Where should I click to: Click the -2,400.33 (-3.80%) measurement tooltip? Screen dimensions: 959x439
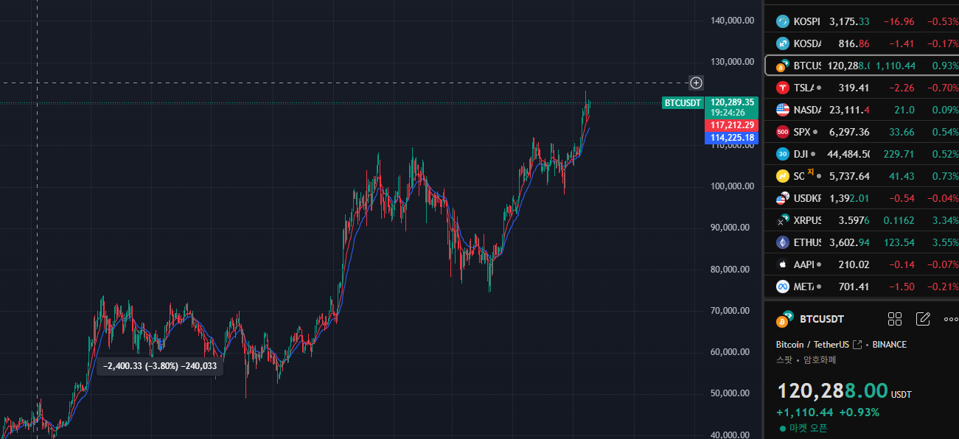[160, 365]
